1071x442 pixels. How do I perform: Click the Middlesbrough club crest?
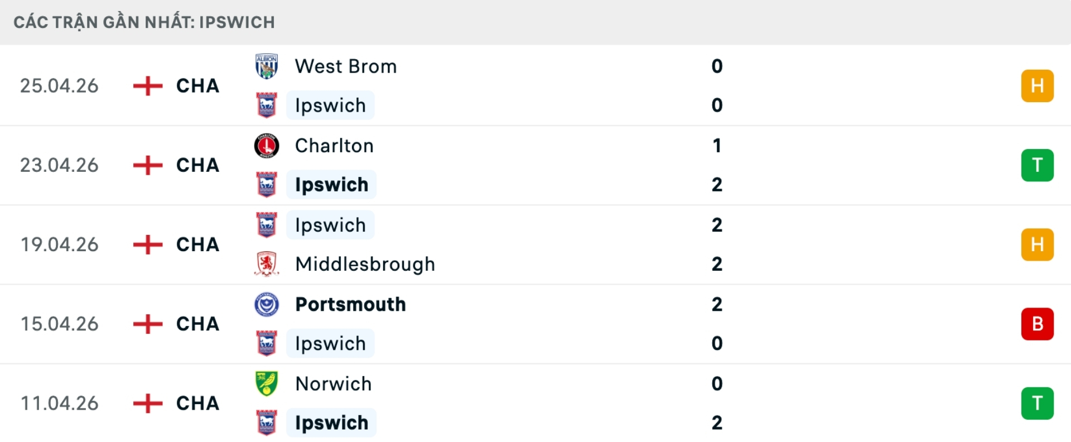[267, 264]
